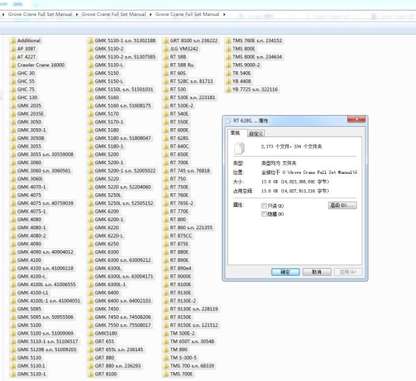Click the file count text in properties dialog

point(291,147)
